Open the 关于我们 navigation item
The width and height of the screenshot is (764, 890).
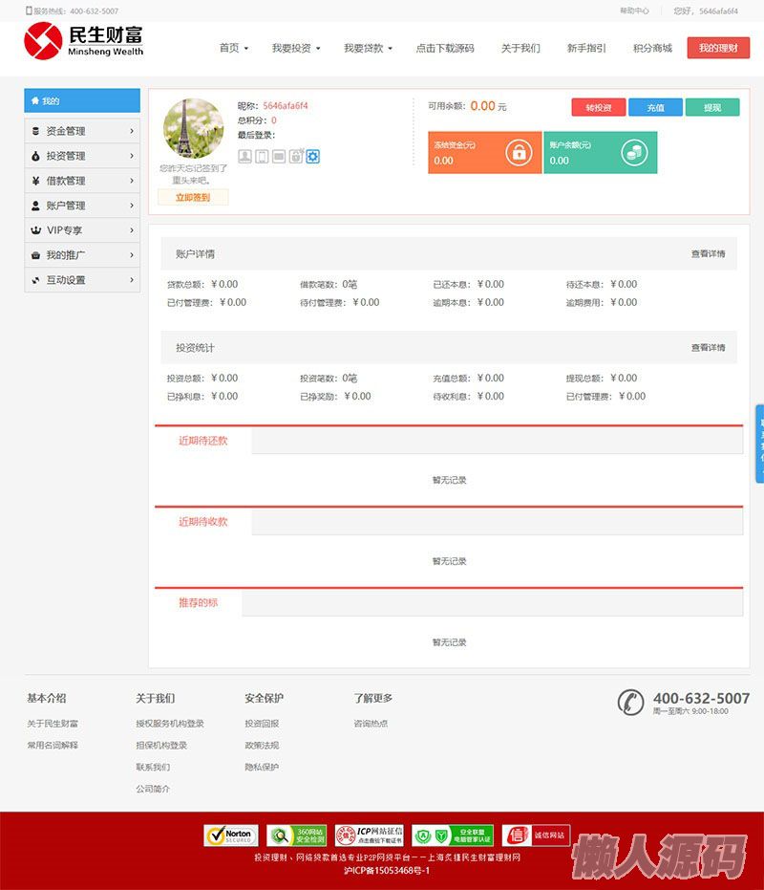click(520, 48)
